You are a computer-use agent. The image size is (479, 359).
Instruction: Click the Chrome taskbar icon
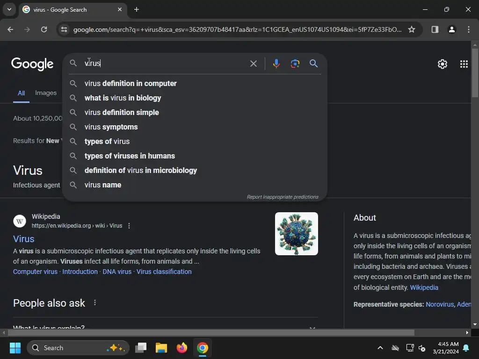point(202,348)
